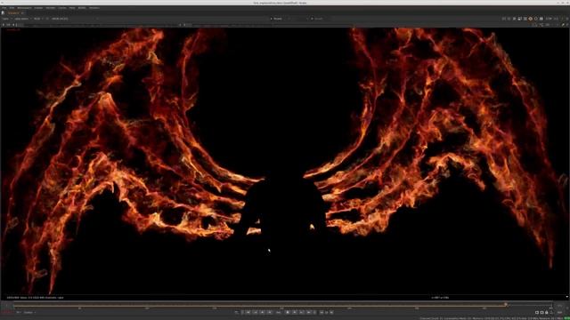This screenshot has width=570, height=320.
Task: Click the orange highlighted icon in viewer toolbar
Action: 531,19
